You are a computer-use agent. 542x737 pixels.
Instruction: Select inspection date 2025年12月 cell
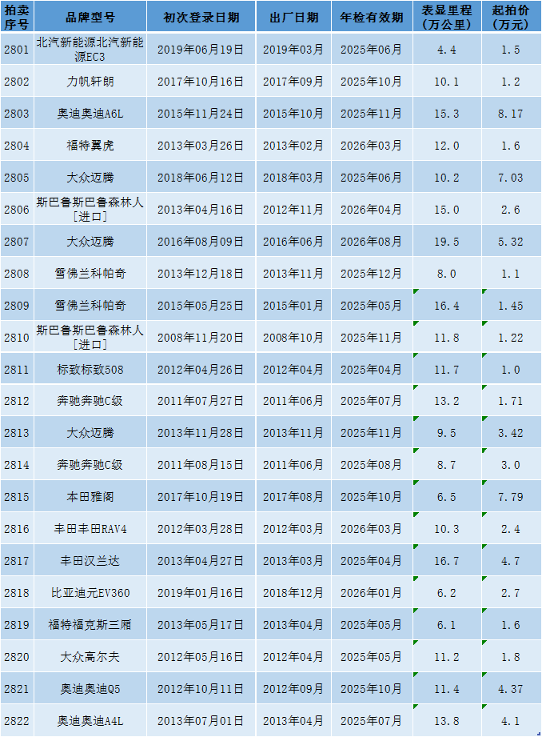pos(372,273)
